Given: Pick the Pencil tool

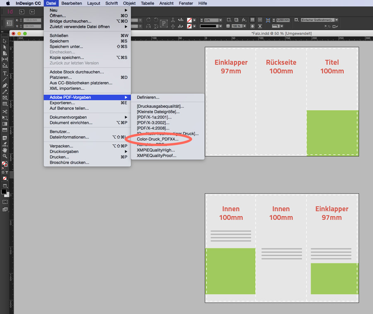Looking at the screenshot, I should coord(5,92).
